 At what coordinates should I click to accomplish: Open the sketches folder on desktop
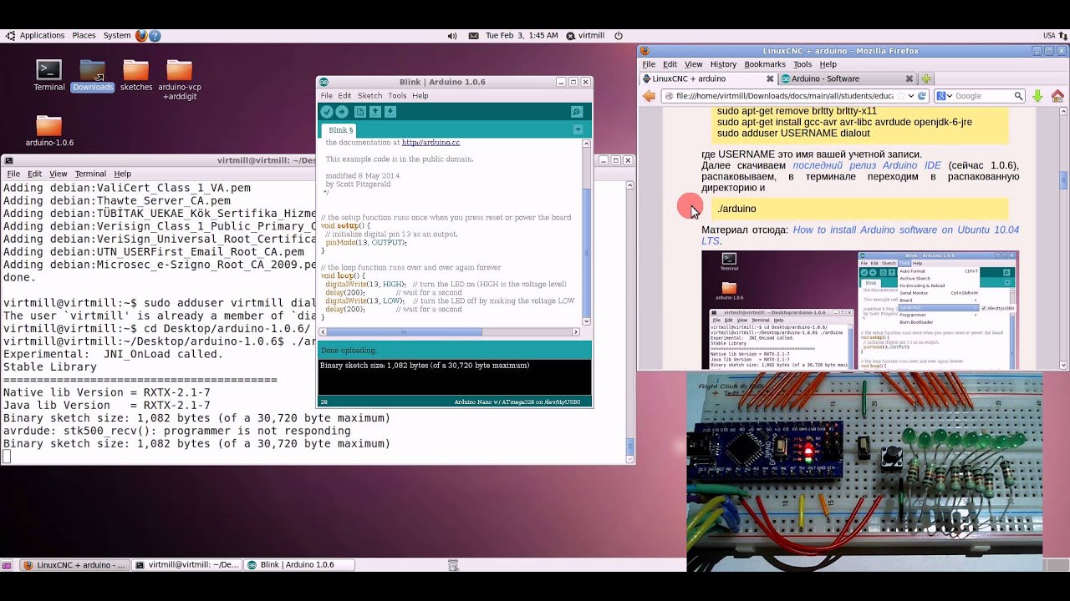[136, 75]
